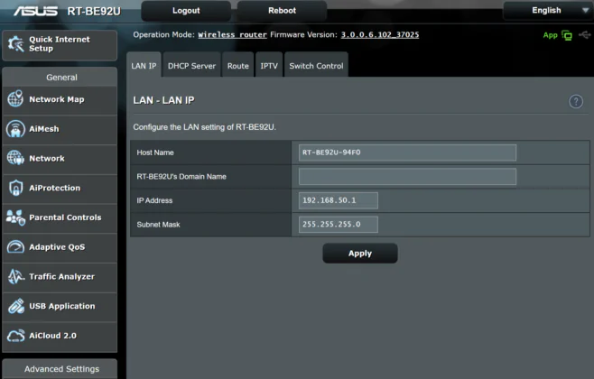Viewport: 594px width, 379px height.
Task: Click the Advanced Settings section header
Action: [x=61, y=369]
